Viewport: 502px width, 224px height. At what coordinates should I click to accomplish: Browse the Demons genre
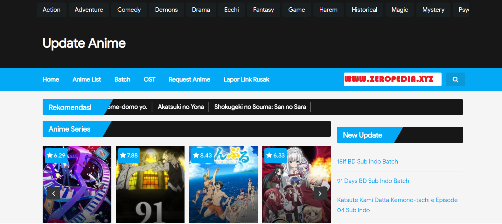[166, 10]
